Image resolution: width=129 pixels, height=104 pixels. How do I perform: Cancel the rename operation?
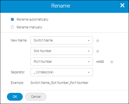(x=36, y=97)
